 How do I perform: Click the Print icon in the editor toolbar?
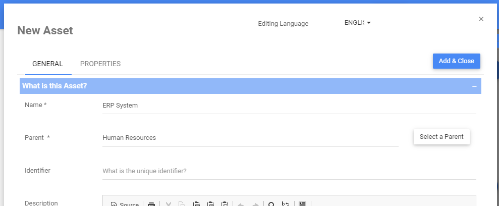(x=151, y=204)
